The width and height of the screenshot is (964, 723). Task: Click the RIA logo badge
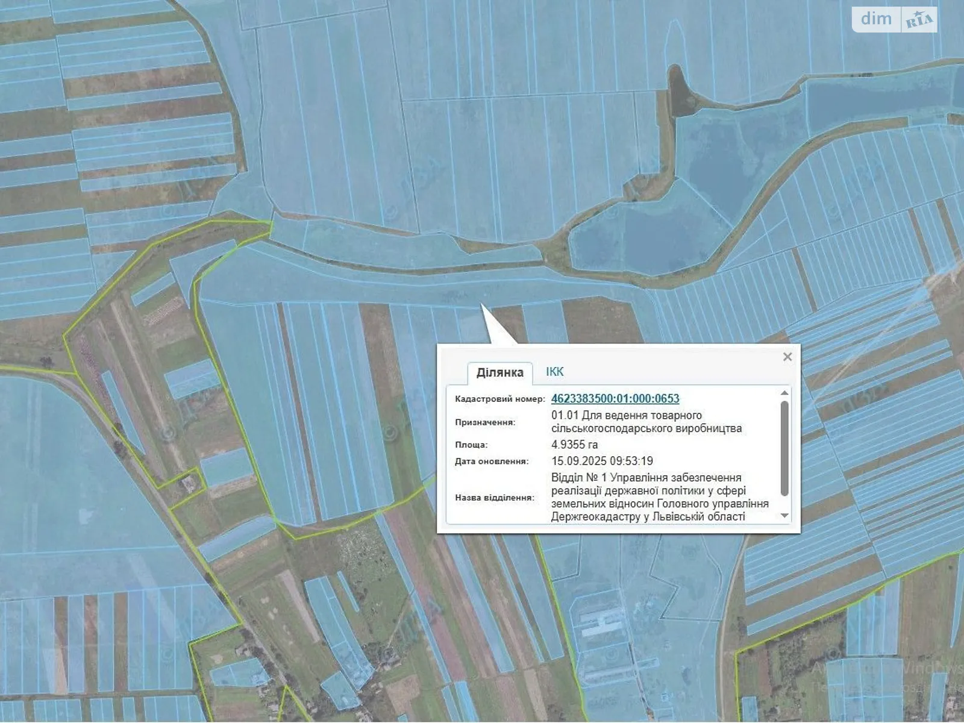click(x=919, y=20)
